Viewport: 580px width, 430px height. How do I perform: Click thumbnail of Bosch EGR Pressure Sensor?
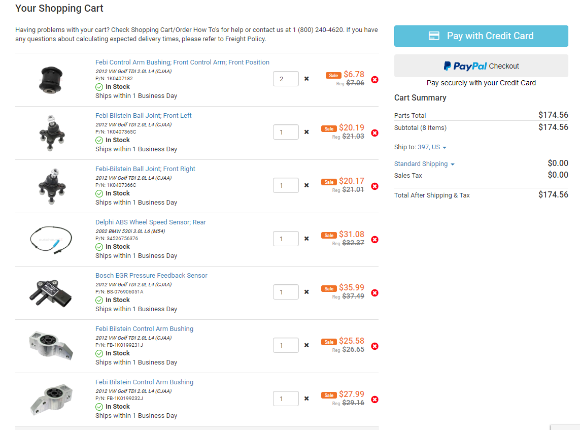pyautogui.click(x=51, y=293)
